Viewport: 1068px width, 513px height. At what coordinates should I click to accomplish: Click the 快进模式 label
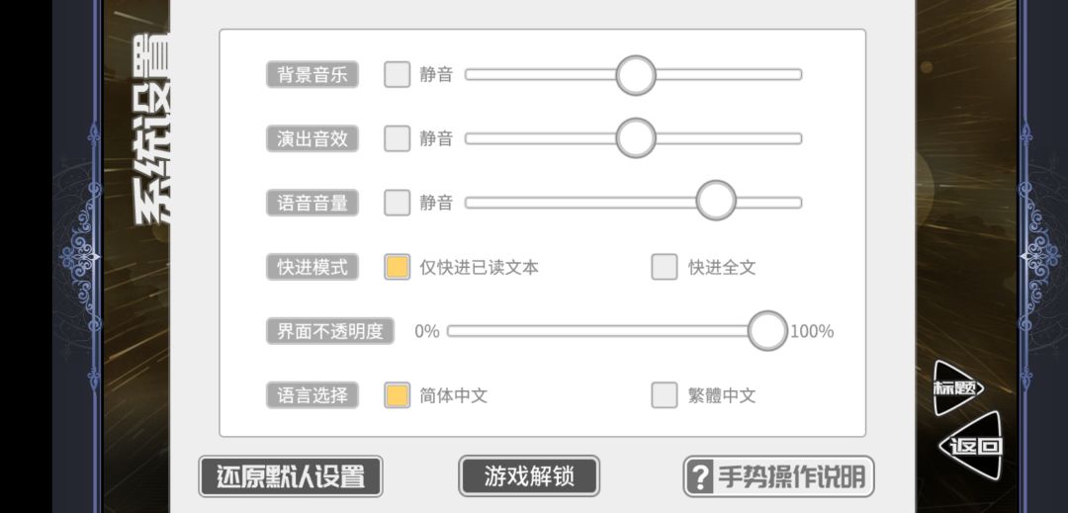pyautogui.click(x=312, y=268)
